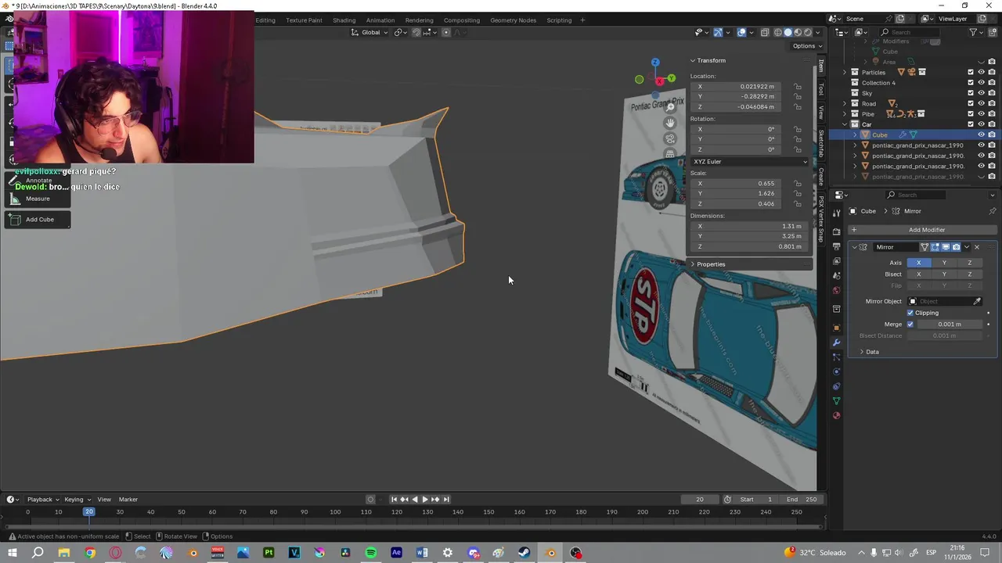This screenshot has height=563, width=1002.
Task: Open the XYZ Euler rotation mode dropdown
Action: click(750, 162)
